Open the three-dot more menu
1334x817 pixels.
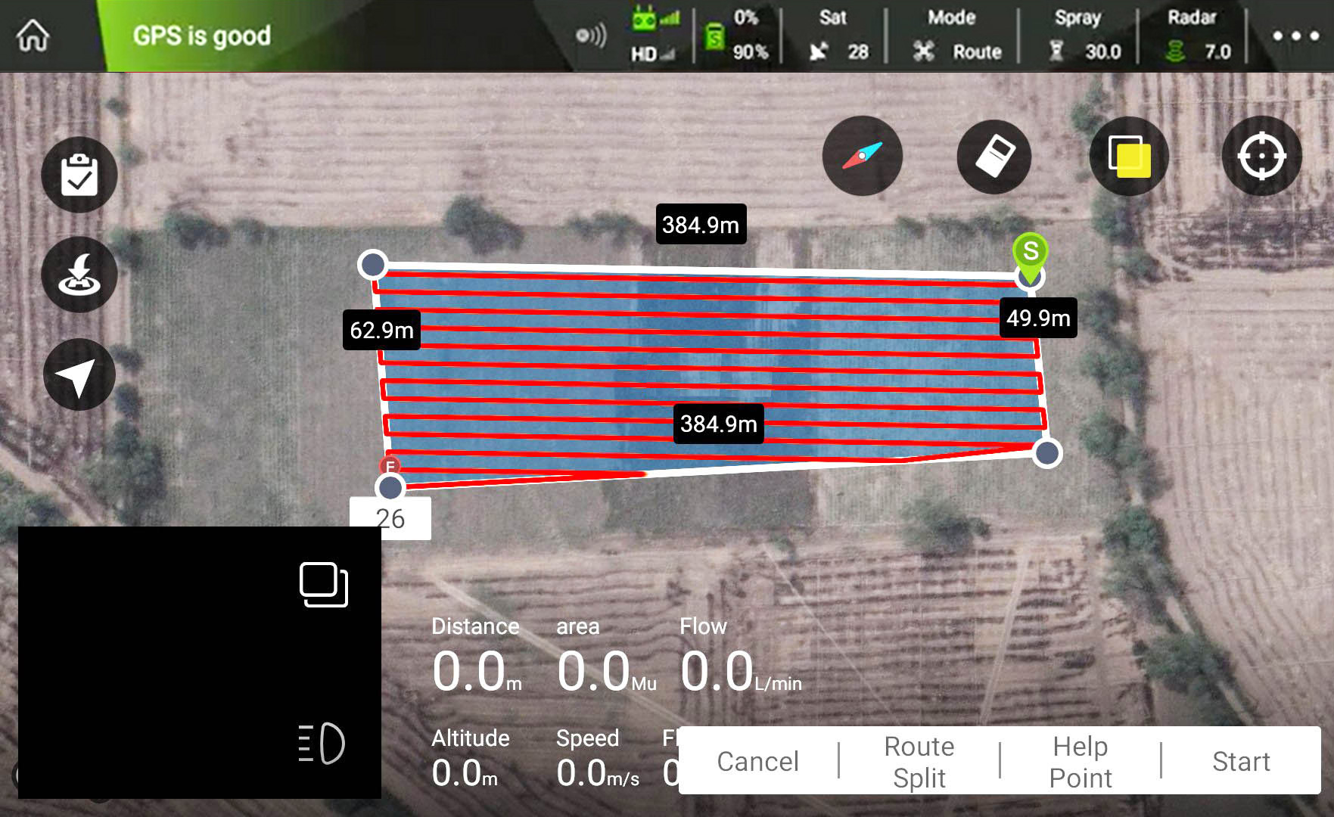coord(1295,36)
